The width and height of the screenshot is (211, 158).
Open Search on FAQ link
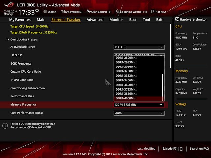point(199,149)
